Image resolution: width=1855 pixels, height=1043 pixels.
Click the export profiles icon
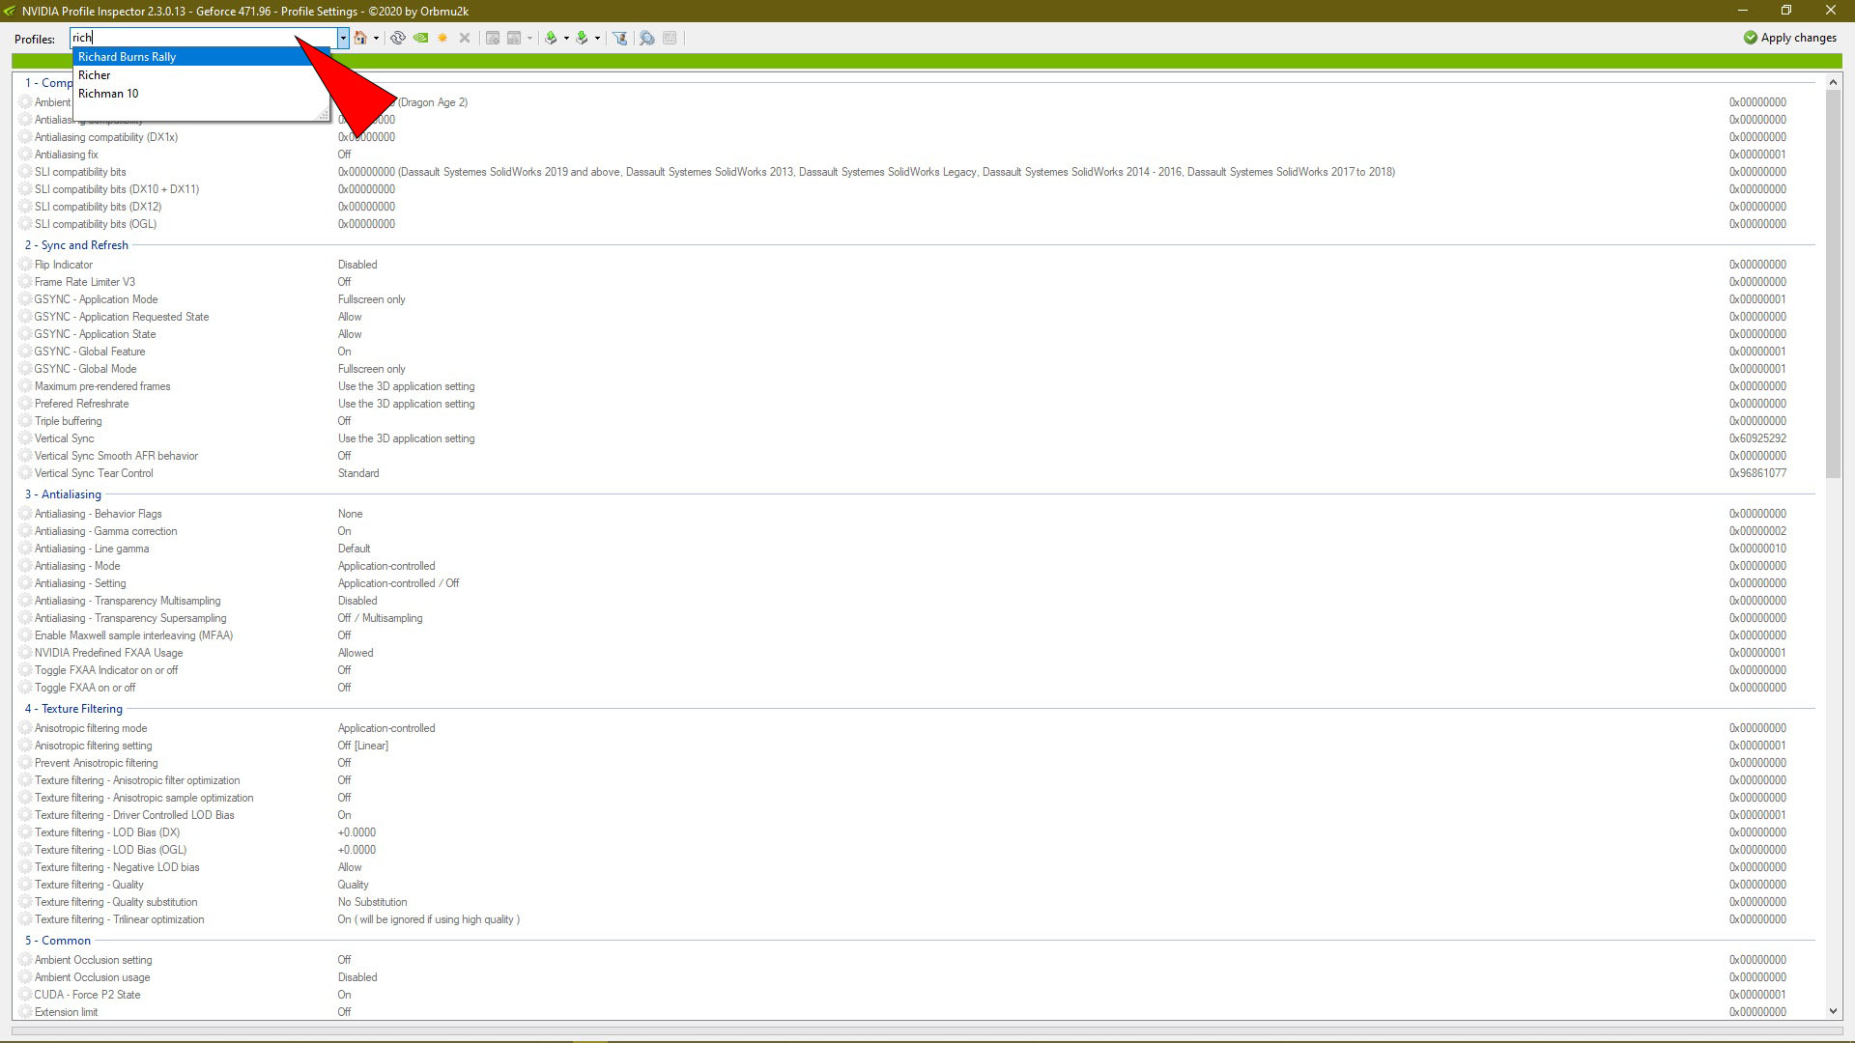click(551, 38)
